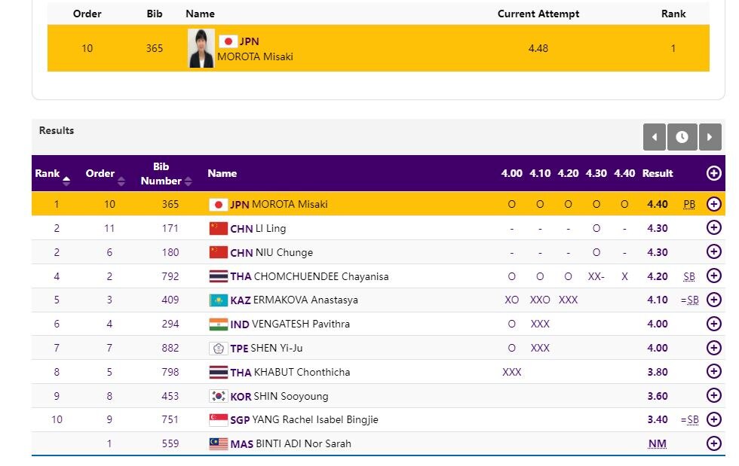Viewport: 739px width, 466px height.
Task: Expand CHOMCHUENDEE Chayanisa attempt details
Action: pos(713,276)
